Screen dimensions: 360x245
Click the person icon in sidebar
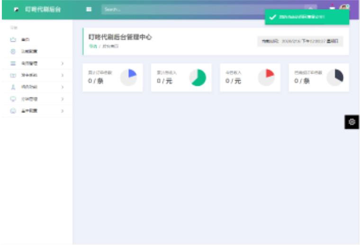(x=13, y=87)
